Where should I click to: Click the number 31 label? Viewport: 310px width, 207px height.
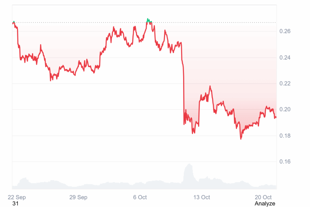(x=15, y=204)
